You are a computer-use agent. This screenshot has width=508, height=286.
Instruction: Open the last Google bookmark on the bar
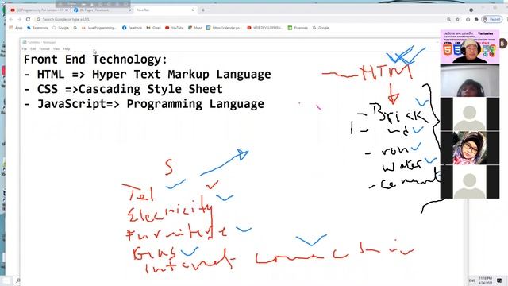tap(321, 28)
